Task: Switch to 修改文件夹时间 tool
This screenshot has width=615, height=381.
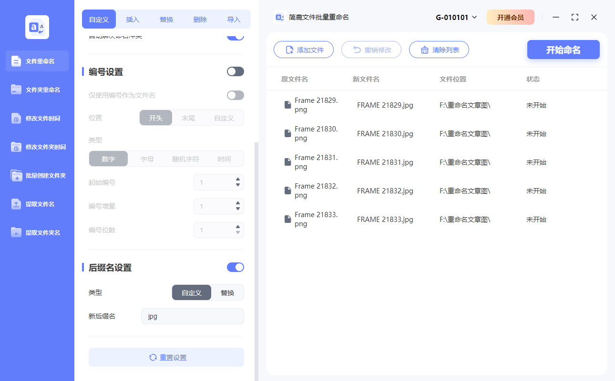Action: pyautogui.click(x=37, y=147)
